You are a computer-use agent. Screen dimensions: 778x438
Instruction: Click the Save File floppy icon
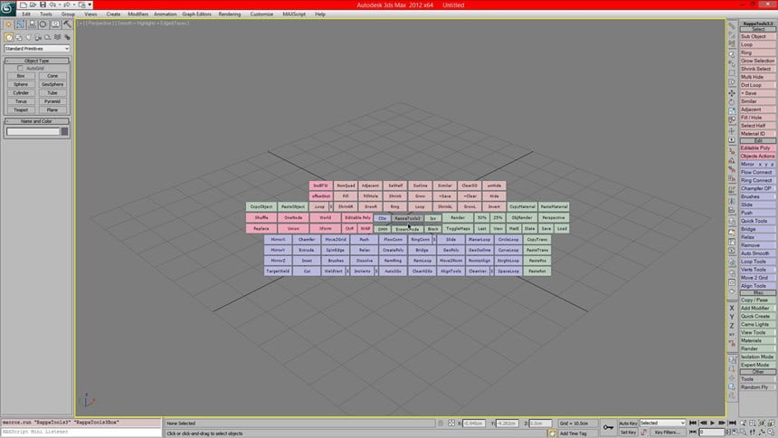tap(43, 5)
